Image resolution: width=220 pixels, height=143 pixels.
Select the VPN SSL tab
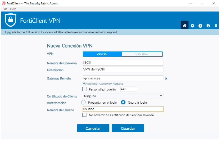click(102, 54)
